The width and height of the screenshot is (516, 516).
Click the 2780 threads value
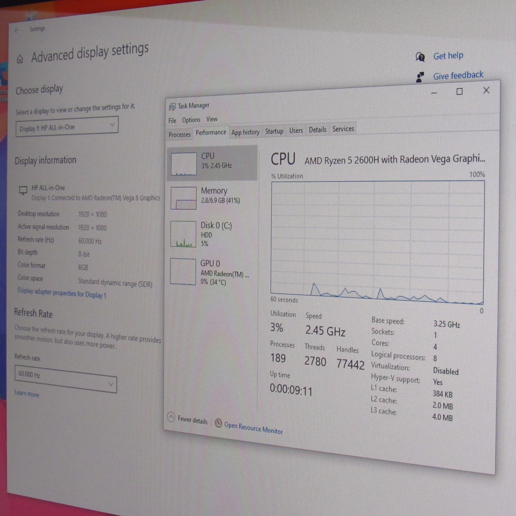click(x=315, y=361)
